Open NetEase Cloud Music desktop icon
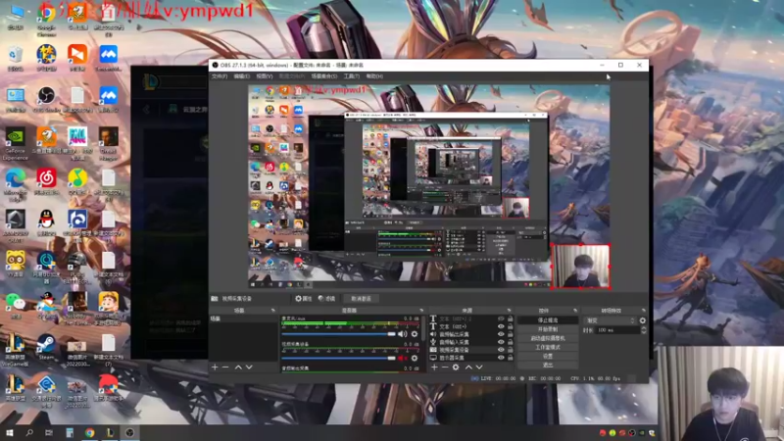The image size is (784, 441). [x=46, y=181]
